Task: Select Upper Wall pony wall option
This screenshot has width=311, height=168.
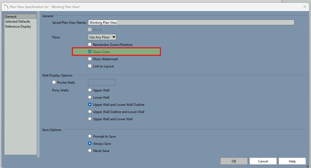Action: point(90,90)
